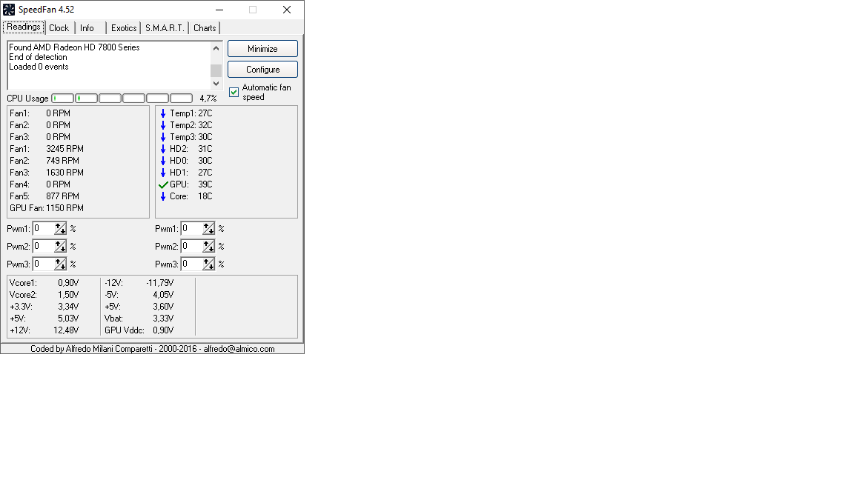Click the -5V 4,05V reading
This screenshot has width=854, height=480.
pos(139,295)
